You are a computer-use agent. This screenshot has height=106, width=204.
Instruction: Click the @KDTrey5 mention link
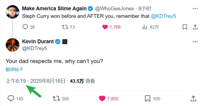coord(163,16)
